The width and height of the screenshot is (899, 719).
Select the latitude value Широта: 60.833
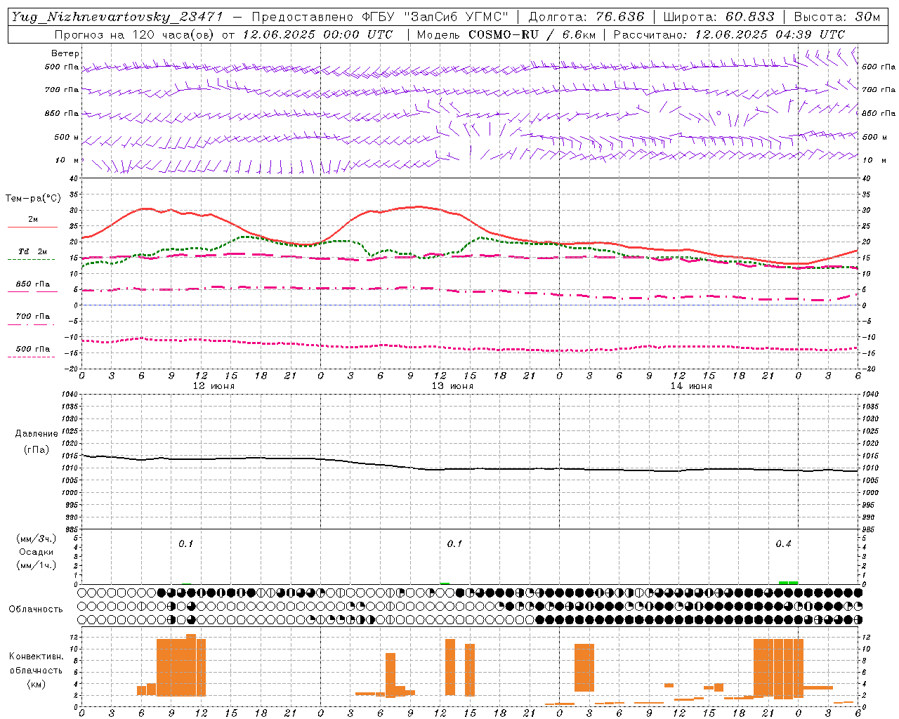pyautogui.click(x=718, y=17)
